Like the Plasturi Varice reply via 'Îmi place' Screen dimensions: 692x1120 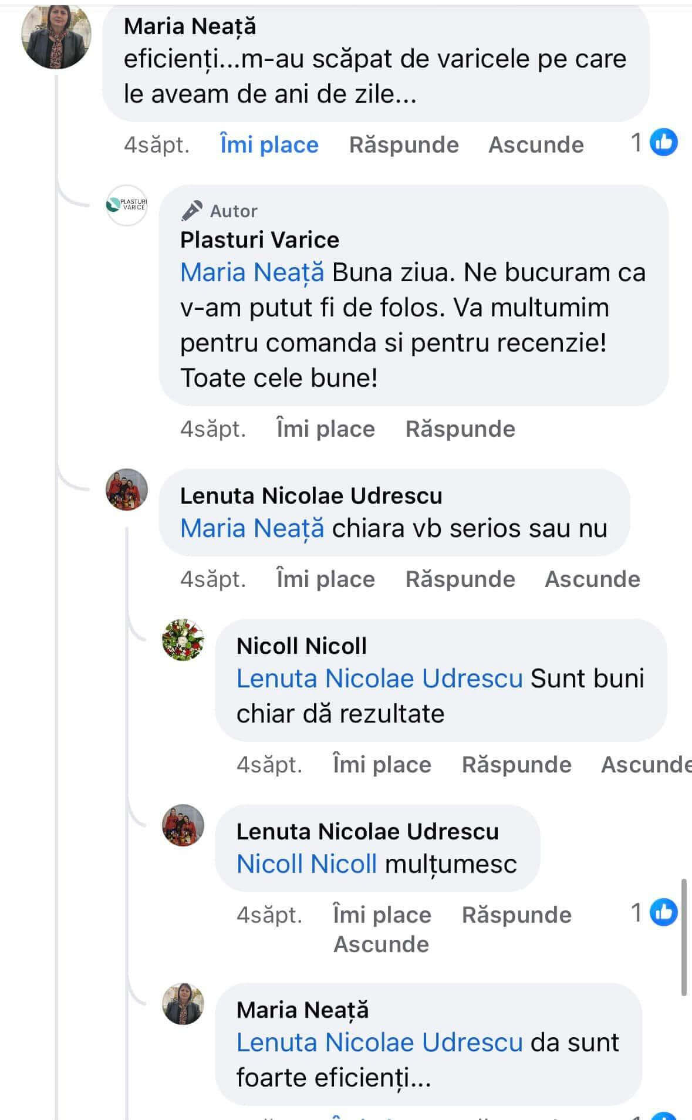[325, 429]
